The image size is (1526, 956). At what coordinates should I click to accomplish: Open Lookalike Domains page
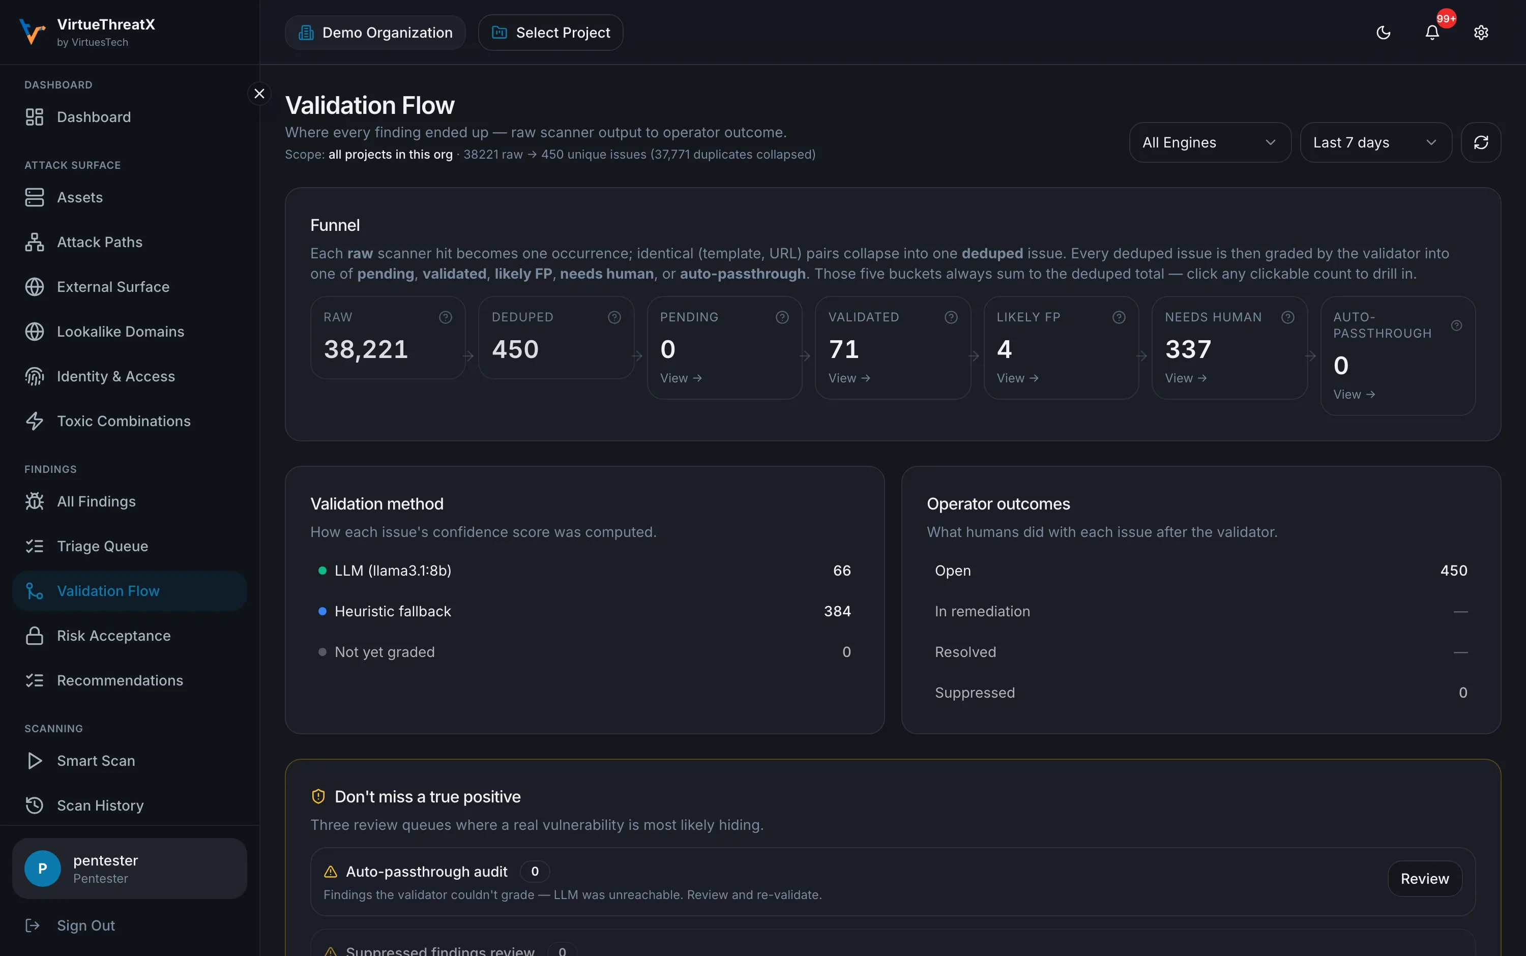click(x=130, y=332)
